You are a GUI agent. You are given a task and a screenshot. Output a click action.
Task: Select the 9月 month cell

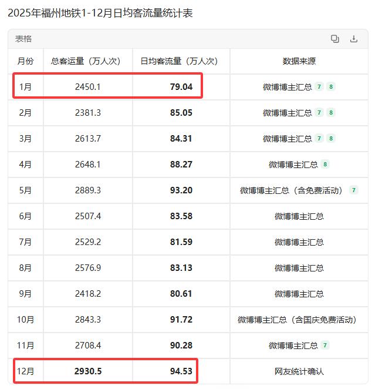pos(25,294)
